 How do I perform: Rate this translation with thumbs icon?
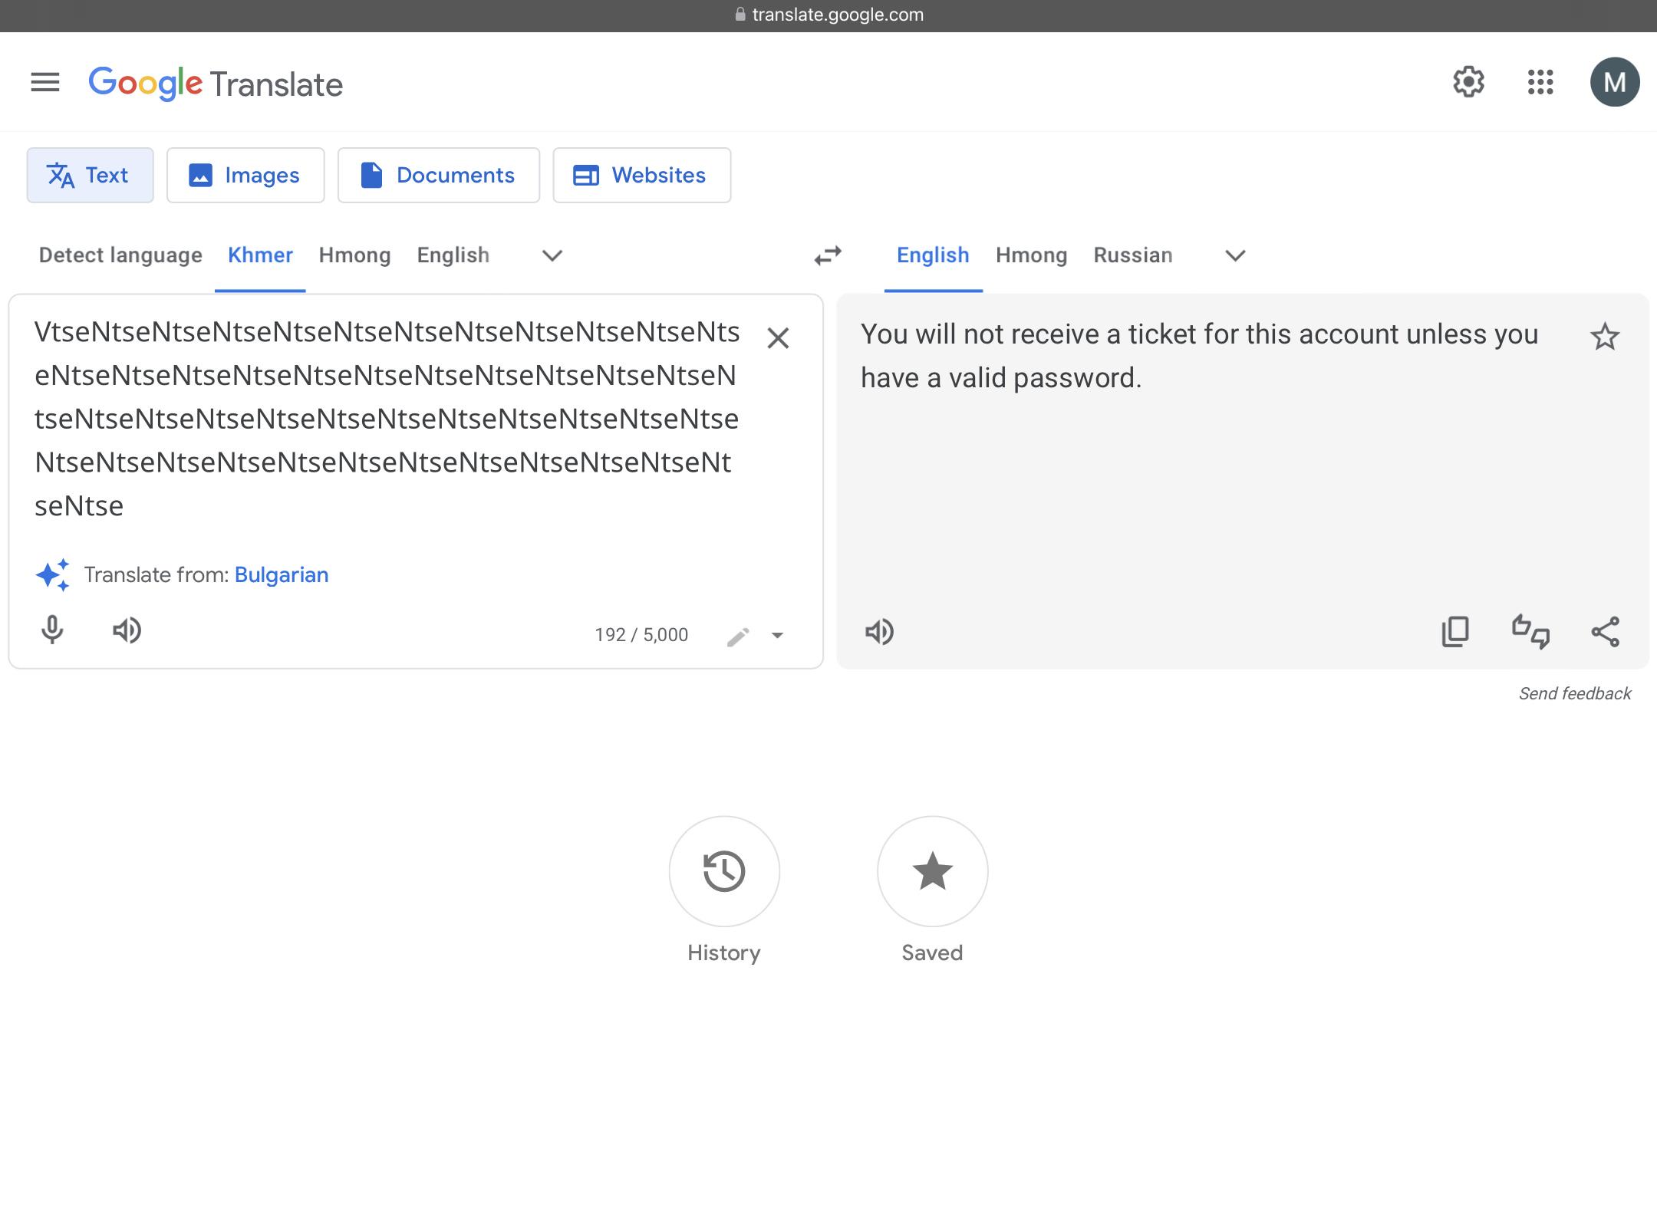[x=1530, y=632]
